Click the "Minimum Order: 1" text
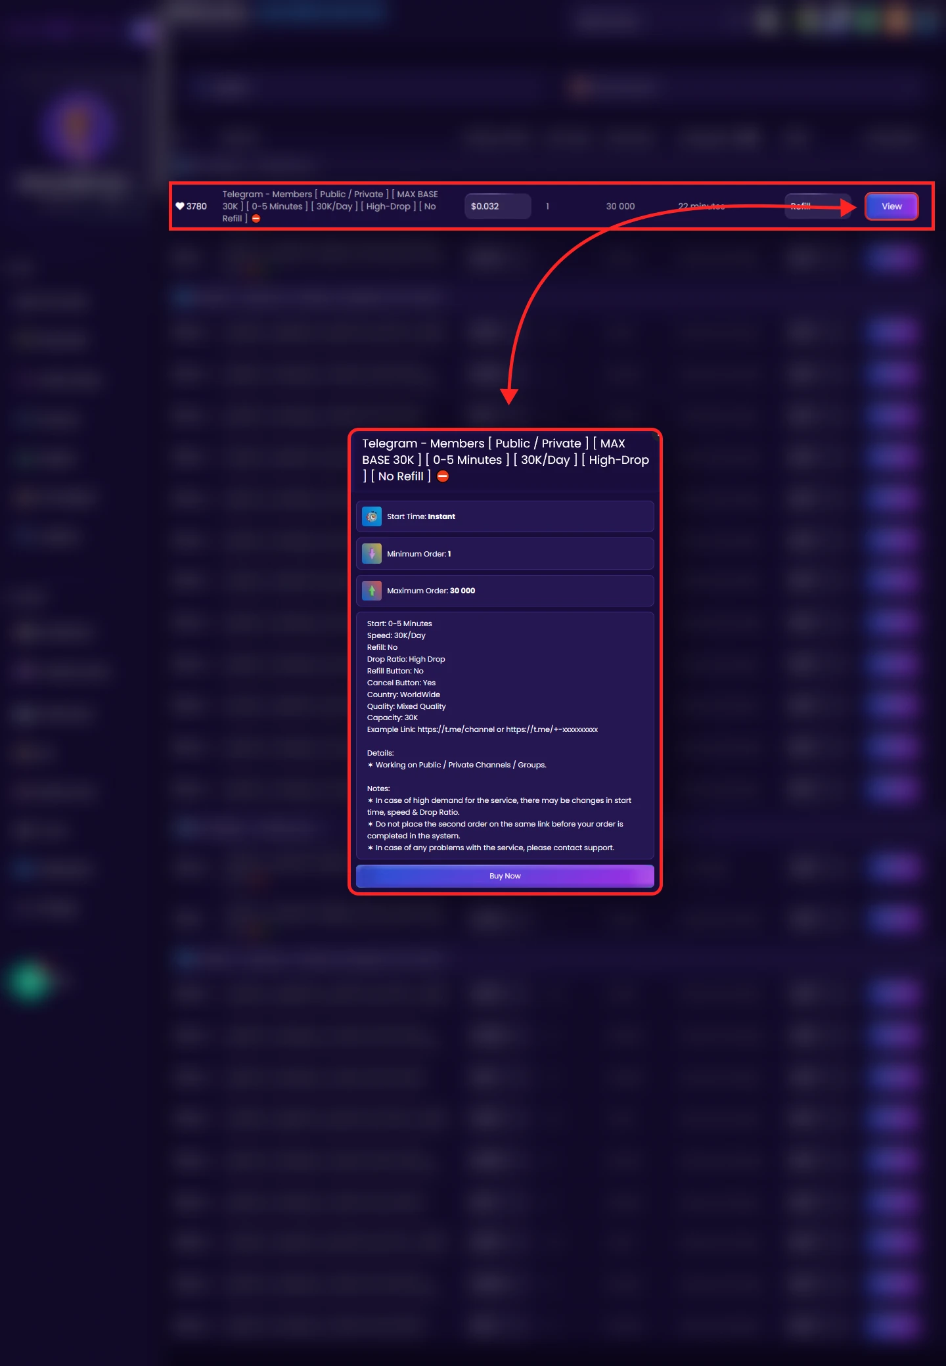 pos(419,554)
